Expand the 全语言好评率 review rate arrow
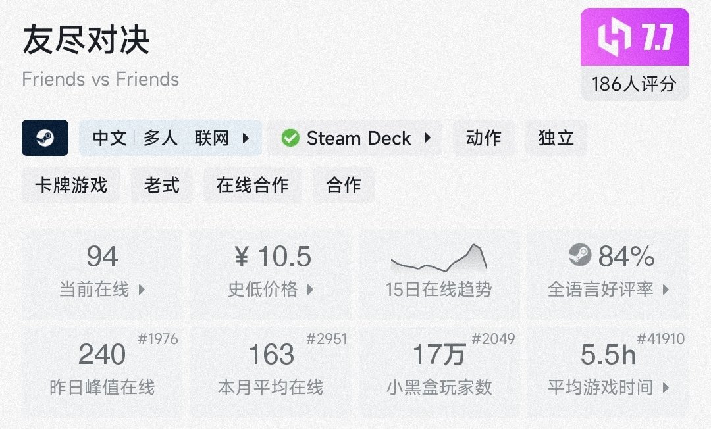The width and height of the screenshot is (711, 429). (666, 290)
